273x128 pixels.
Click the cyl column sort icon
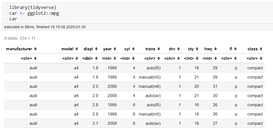[133, 49]
